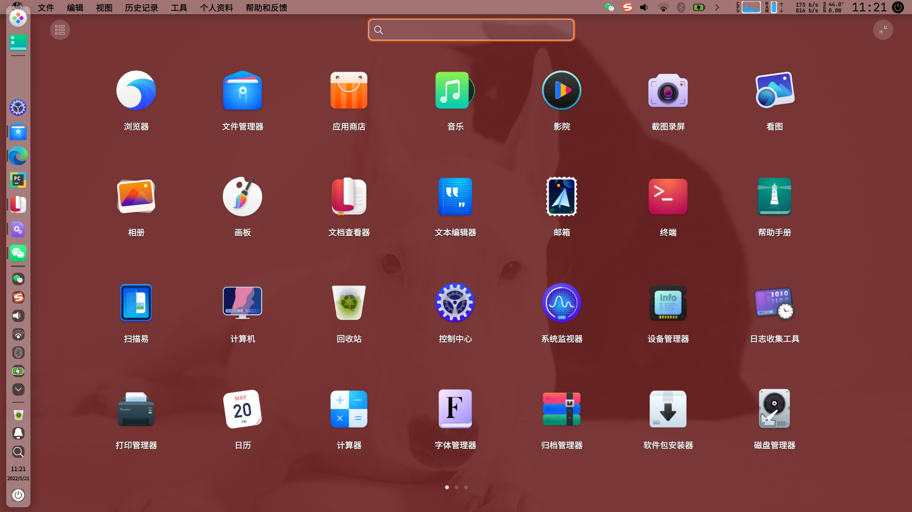Screen dimensions: 912x512
Task: Open the green WeChat app icon in dock
Action: click(18, 253)
